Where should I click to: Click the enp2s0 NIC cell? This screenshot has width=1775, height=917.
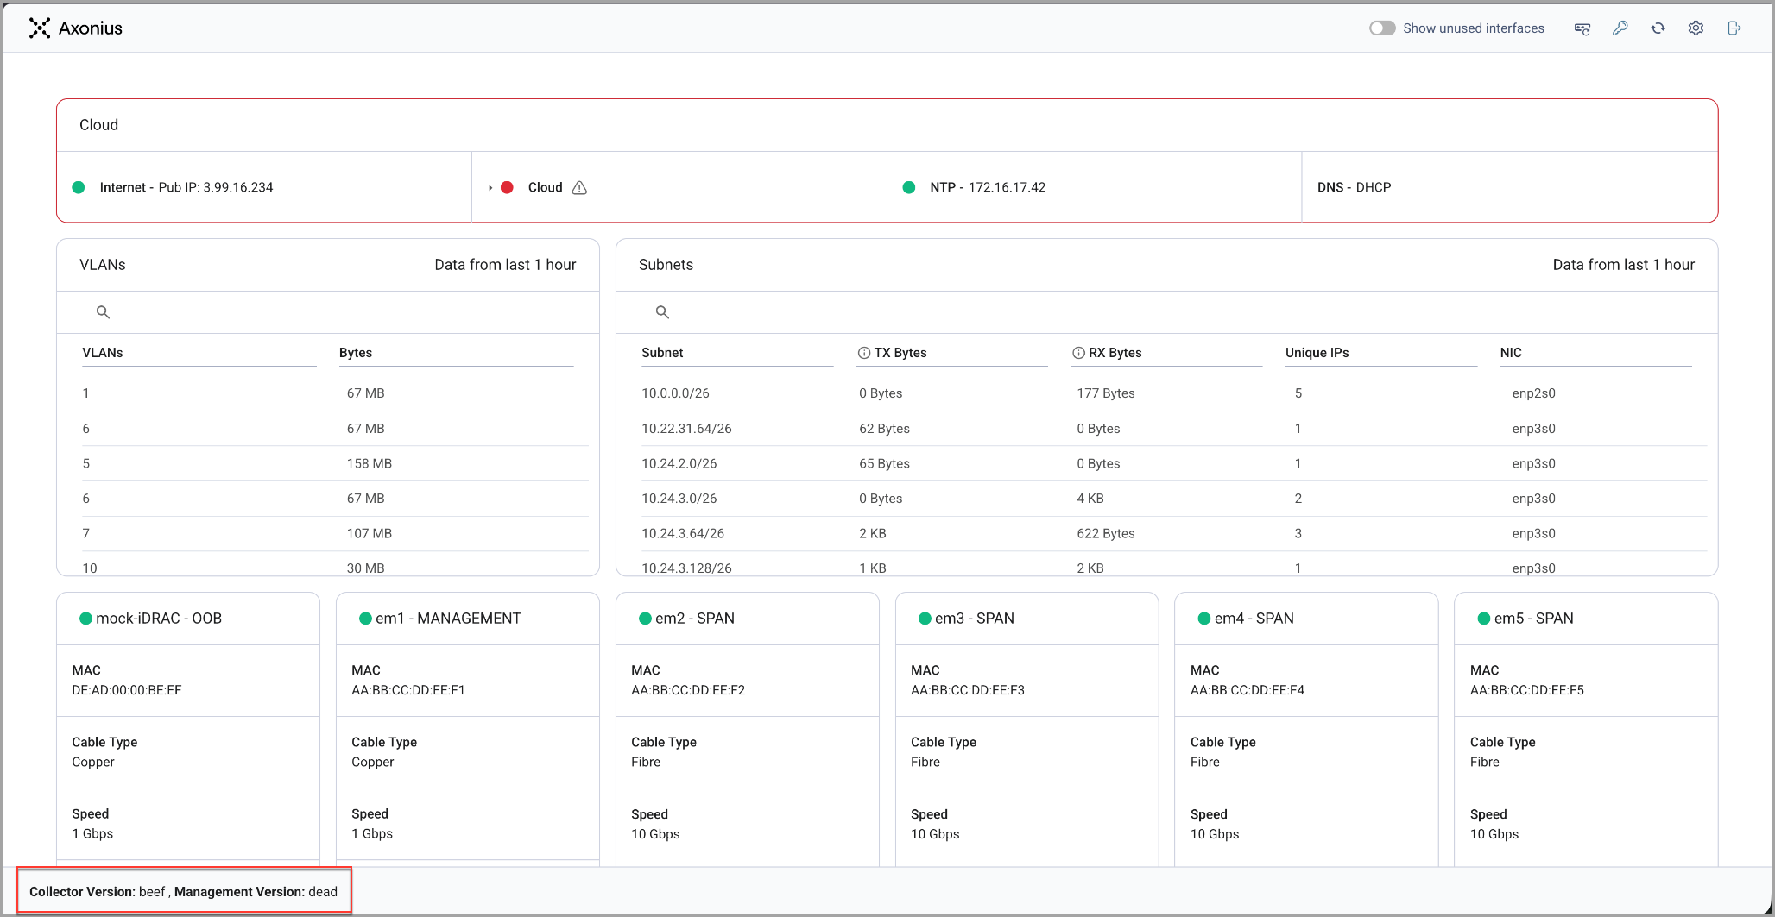[x=1533, y=393]
